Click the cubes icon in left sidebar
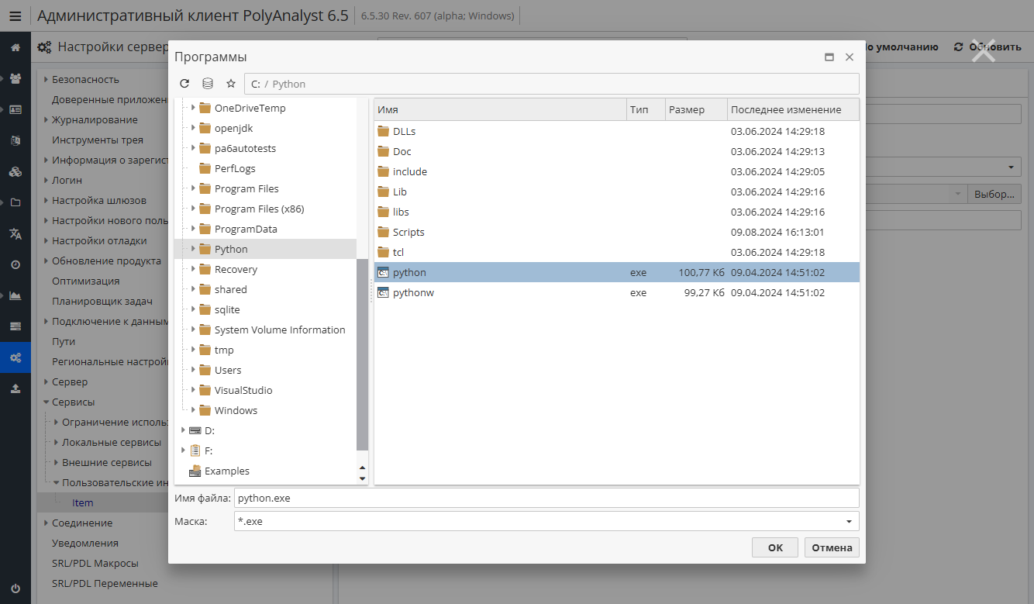 16,172
